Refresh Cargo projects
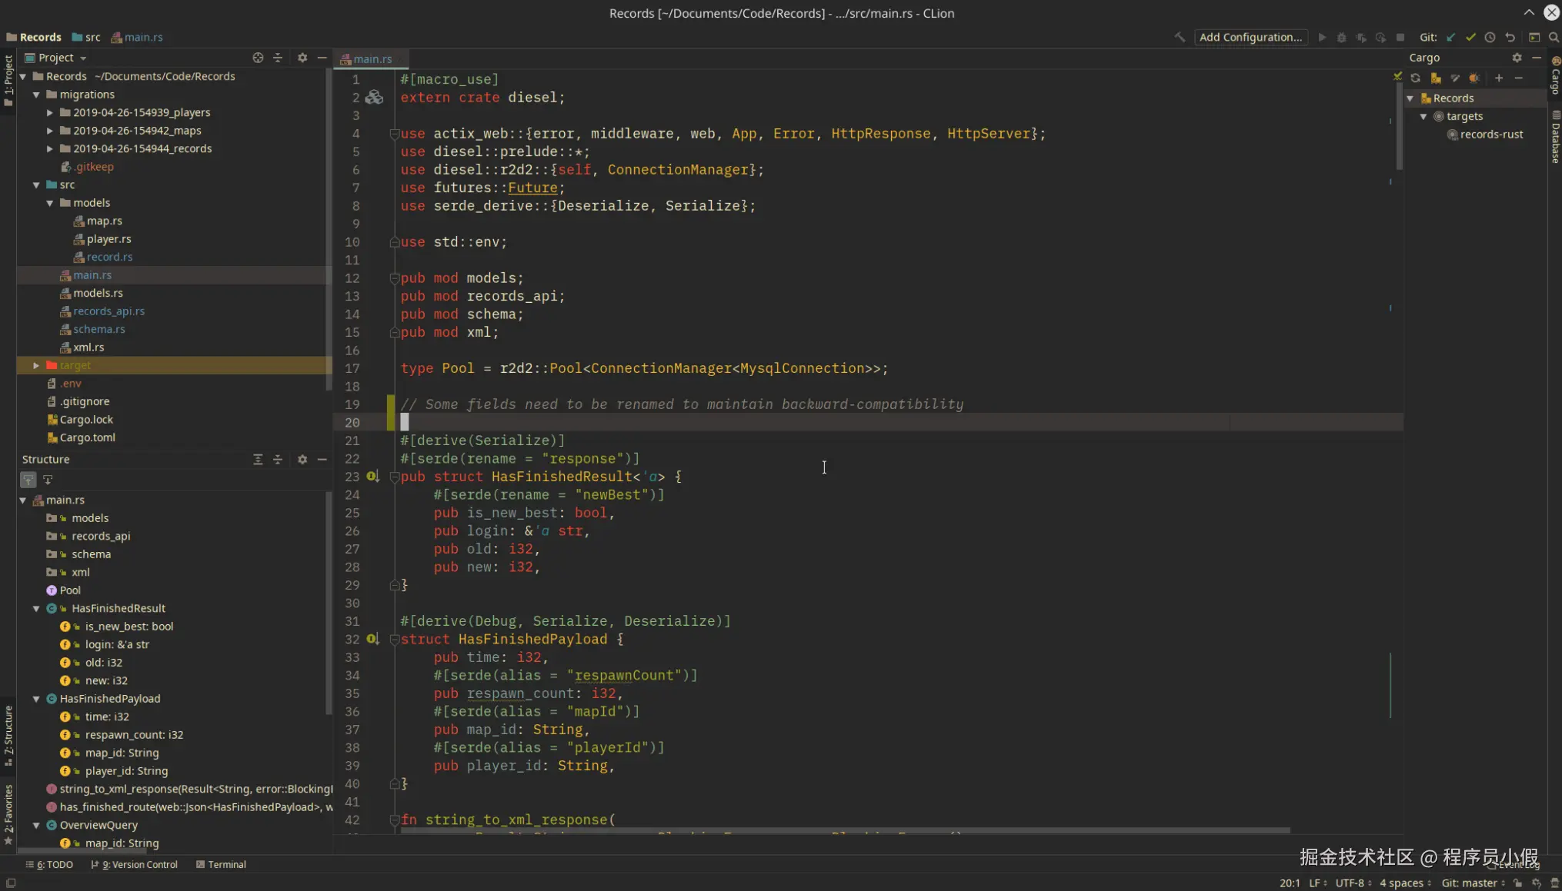The width and height of the screenshot is (1562, 891). point(1416,78)
